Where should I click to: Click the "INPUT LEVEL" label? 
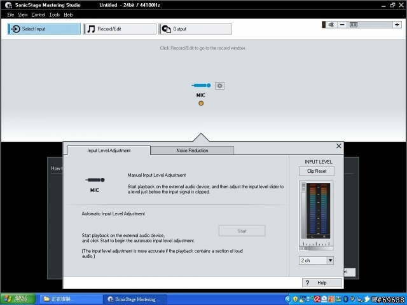(318, 162)
